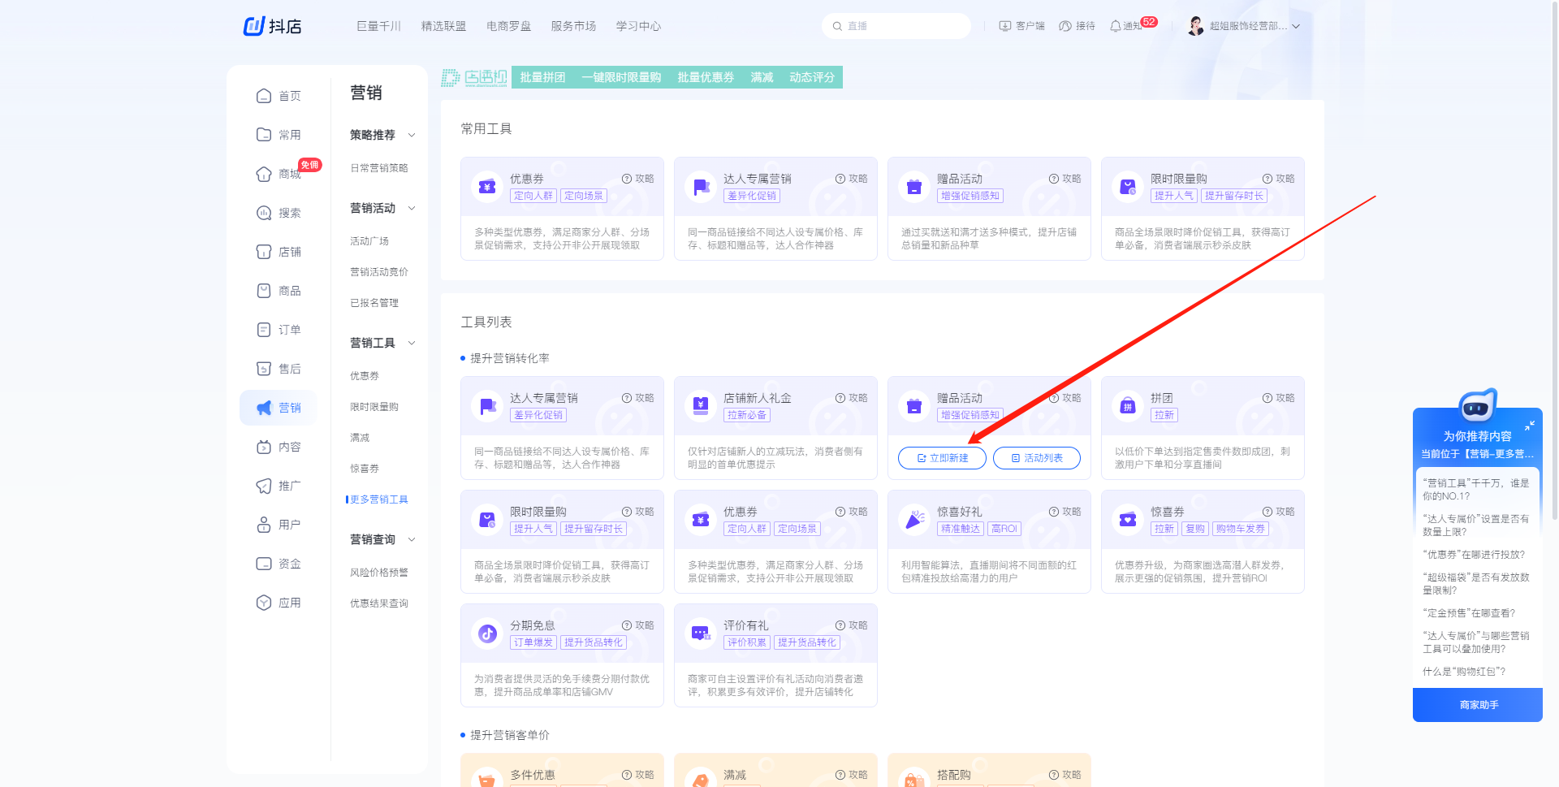Click 惊喜好礼 party icon
The width and height of the screenshot is (1559, 787).
914,520
